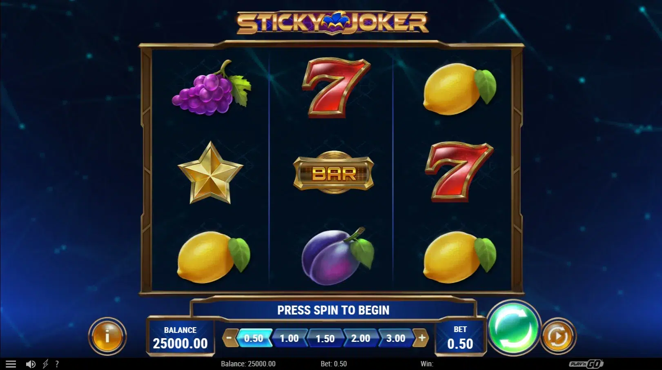This screenshot has height=370, width=662.
Task: Click the purple grapes symbol
Action: click(x=212, y=88)
